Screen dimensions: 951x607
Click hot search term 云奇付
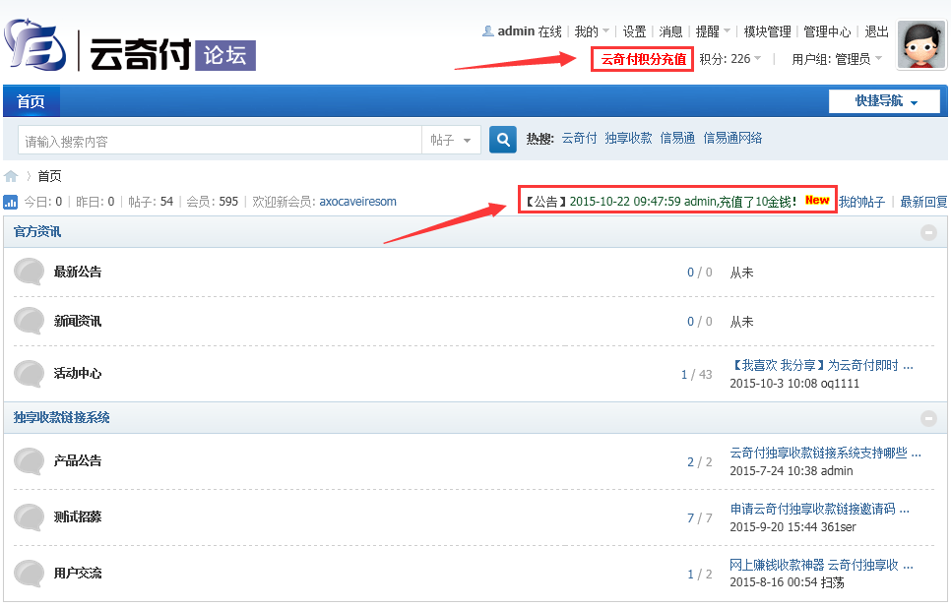tap(579, 138)
